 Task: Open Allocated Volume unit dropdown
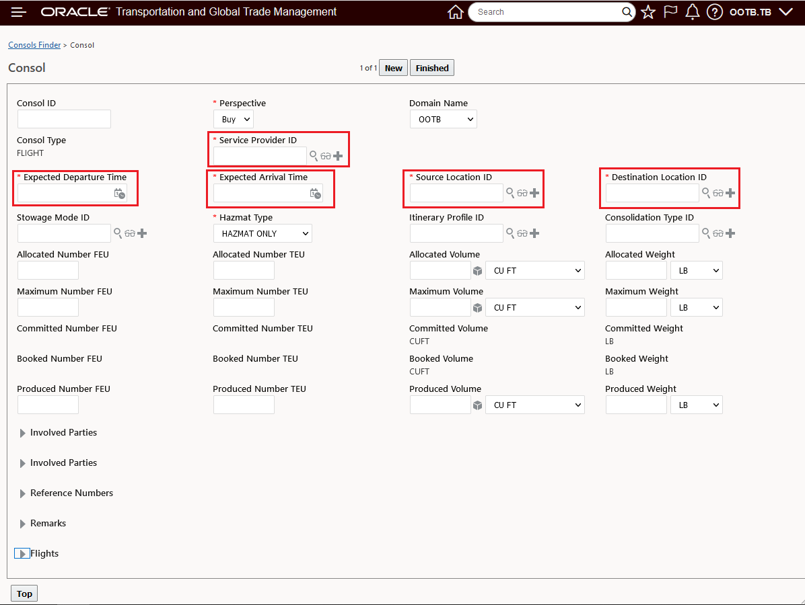535,271
